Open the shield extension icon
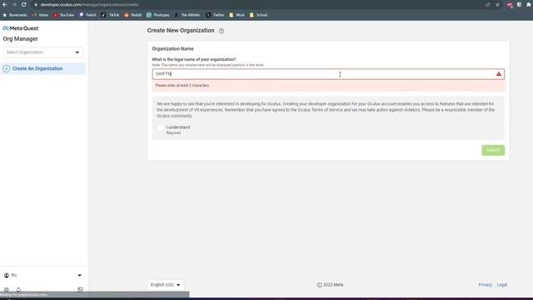The image size is (533, 300). [x=519, y=5]
